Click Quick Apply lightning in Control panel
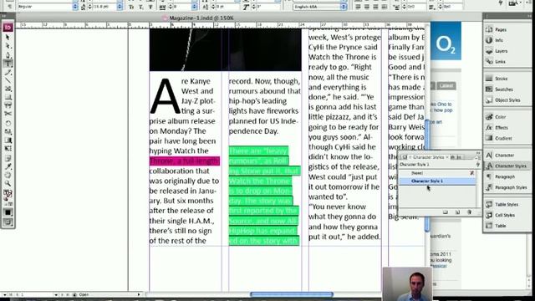The width and height of the screenshot is (535, 301). [x=500, y=3]
